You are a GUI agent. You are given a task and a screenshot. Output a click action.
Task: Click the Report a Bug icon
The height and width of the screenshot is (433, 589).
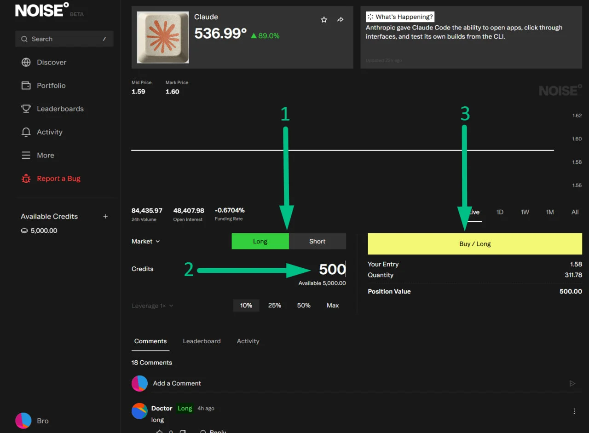(26, 179)
